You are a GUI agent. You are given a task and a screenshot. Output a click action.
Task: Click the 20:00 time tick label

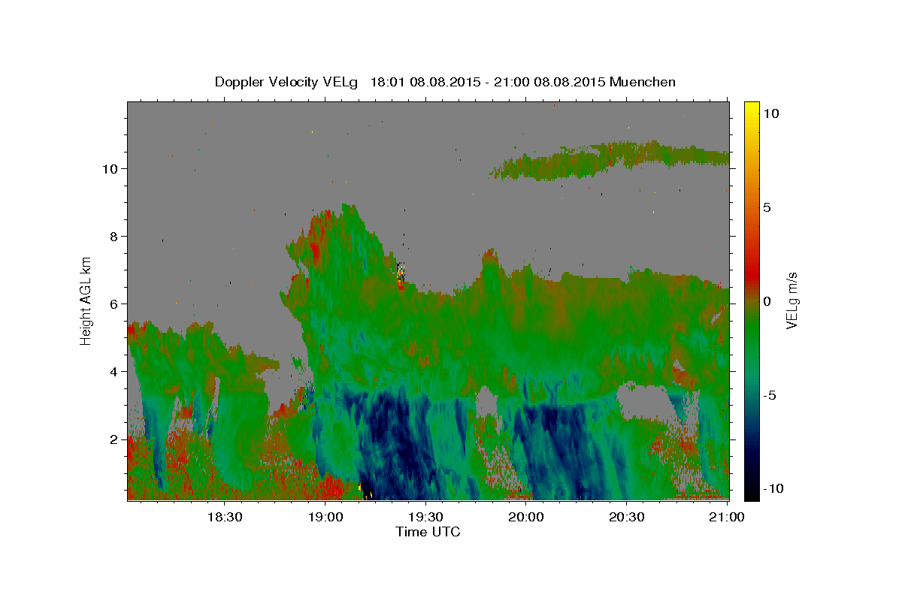tap(526, 518)
